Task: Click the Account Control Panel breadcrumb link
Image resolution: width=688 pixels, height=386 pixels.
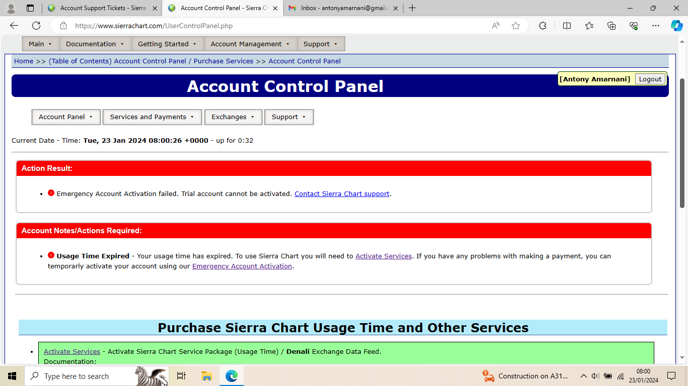Action: click(x=305, y=61)
